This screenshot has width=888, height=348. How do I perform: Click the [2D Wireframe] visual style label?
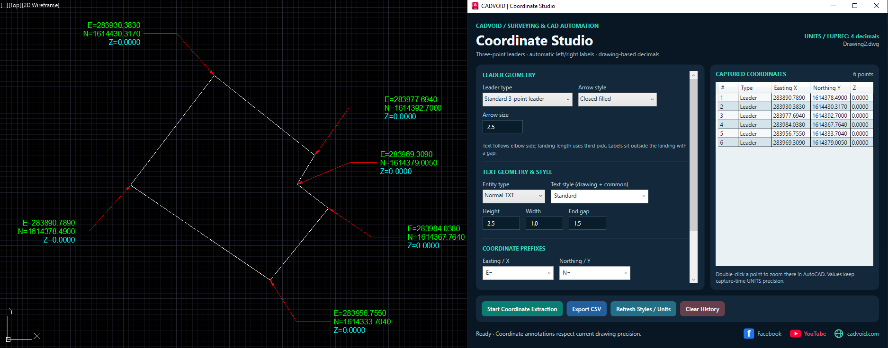click(41, 5)
